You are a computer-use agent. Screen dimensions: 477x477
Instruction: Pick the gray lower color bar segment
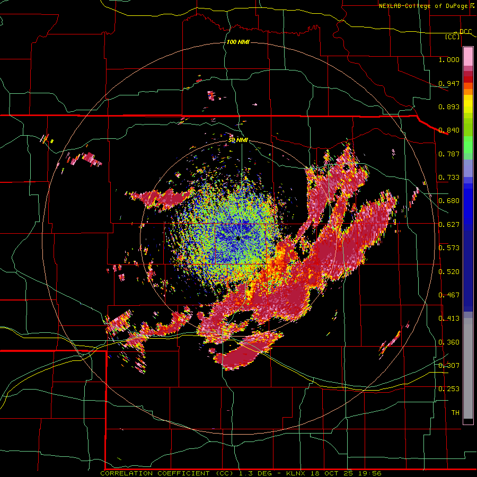click(x=468, y=368)
